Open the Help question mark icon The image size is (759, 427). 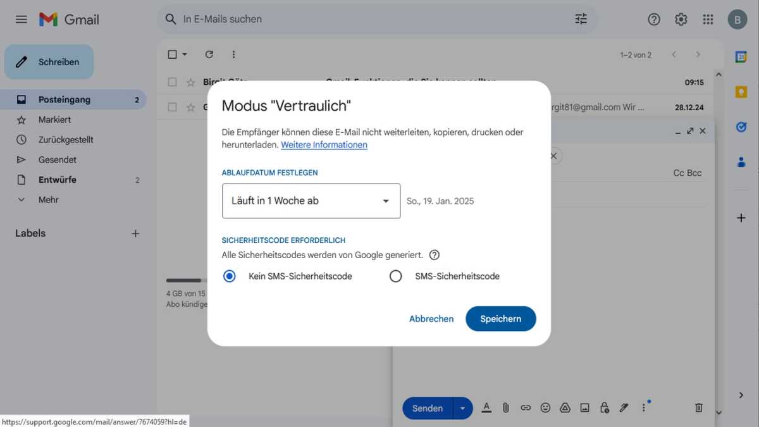[x=654, y=20]
